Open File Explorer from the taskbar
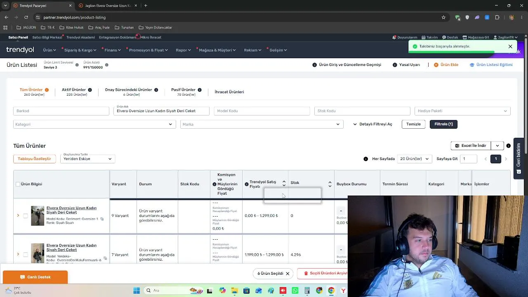The image size is (528, 297). coord(235,290)
